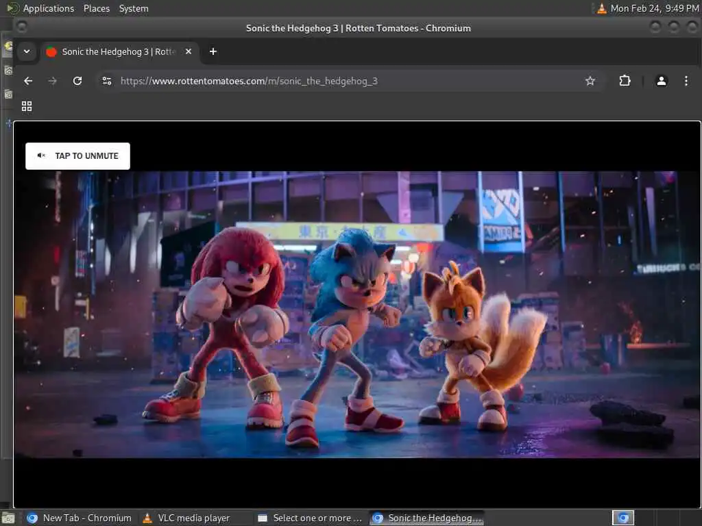Open a new tab with plus button
Image resolution: width=702 pixels, height=526 pixels.
pyautogui.click(x=213, y=52)
